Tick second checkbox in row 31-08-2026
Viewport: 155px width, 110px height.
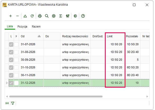[16, 52]
